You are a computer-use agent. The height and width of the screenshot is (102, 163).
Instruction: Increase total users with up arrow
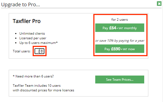42,50
